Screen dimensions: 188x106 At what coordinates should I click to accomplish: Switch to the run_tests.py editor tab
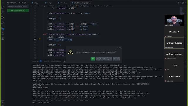point(63,3)
